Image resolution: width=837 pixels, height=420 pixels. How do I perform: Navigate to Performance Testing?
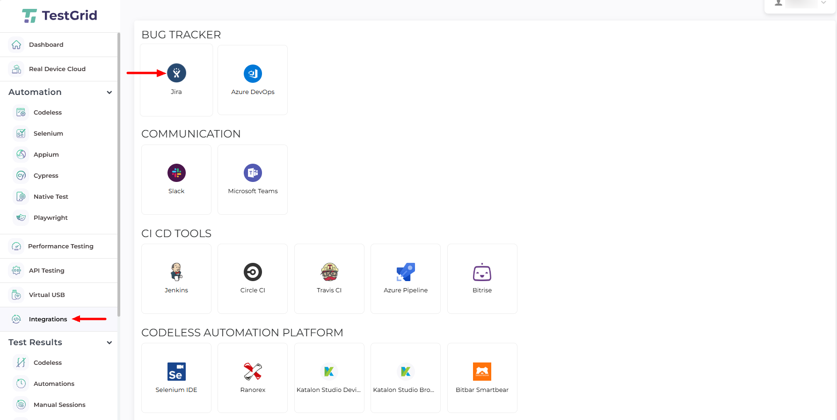[x=60, y=246]
